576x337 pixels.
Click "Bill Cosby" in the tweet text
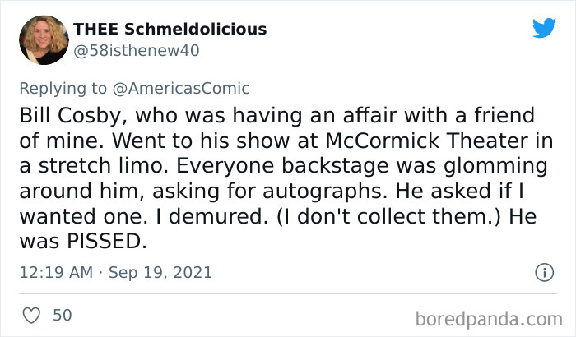[x=64, y=115]
